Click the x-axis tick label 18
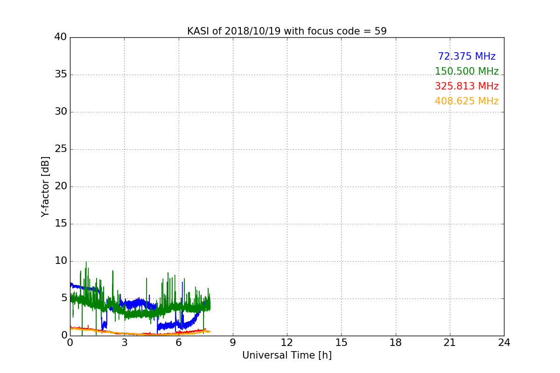The width and height of the screenshot is (560, 373). [396, 342]
